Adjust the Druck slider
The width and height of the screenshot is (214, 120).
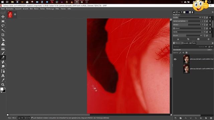[189, 36]
